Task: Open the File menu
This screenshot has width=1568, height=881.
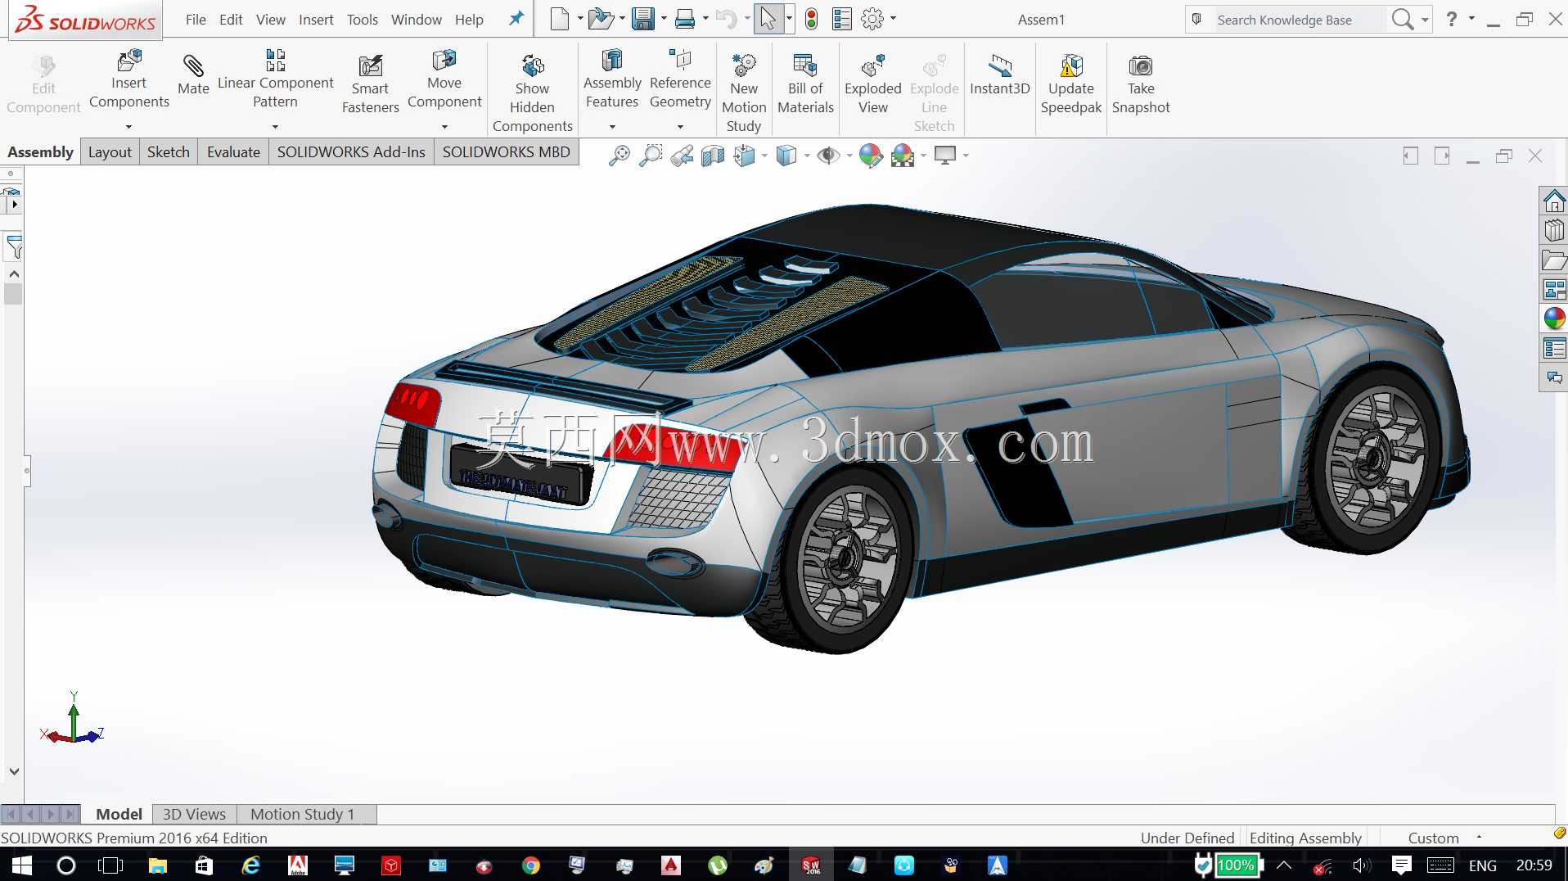Action: pyautogui.click(x=196, y=20)
